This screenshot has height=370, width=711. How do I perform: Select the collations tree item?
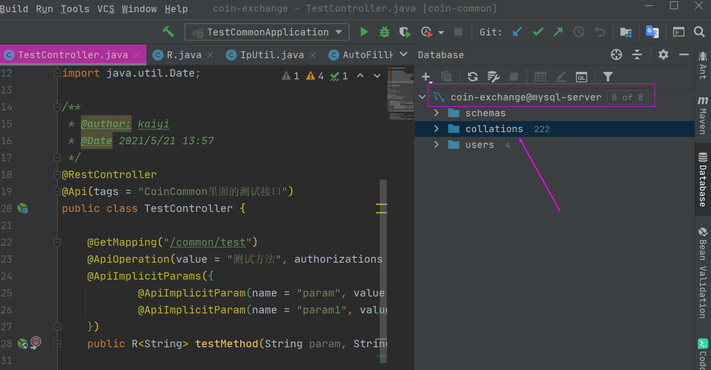tap(494, 129)
